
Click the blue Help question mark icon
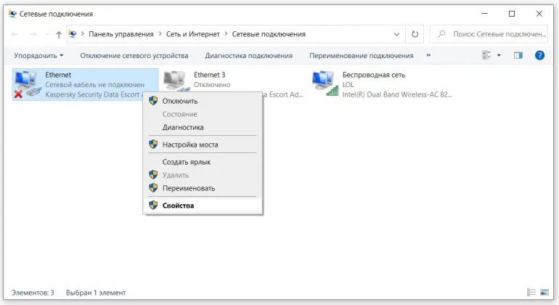pyautogui.click(x=539, y=55)
